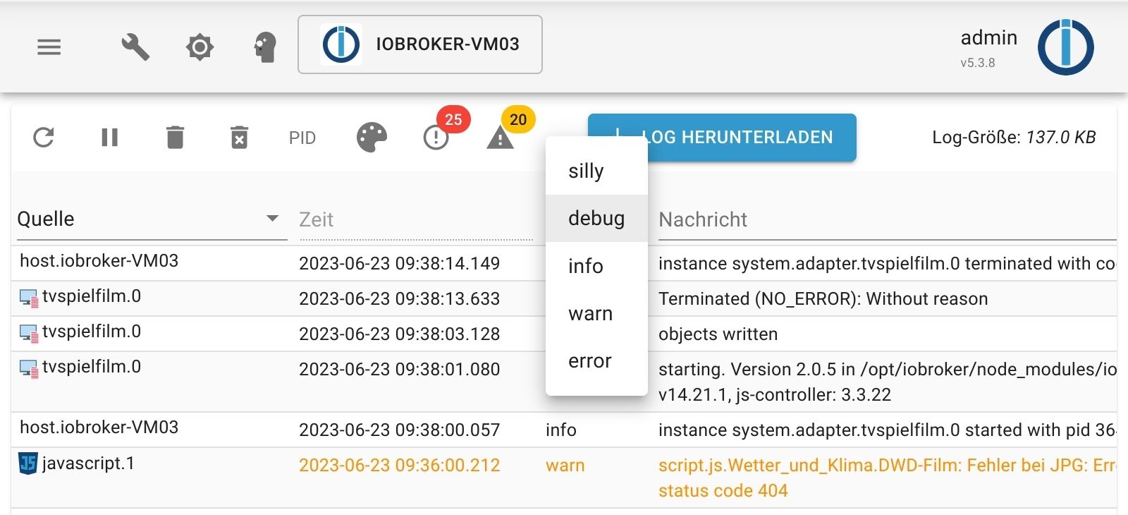Viewport: 1128px width, 515px height.
Task: Toggle theme with the brightness icon
Action: (200, 47)
